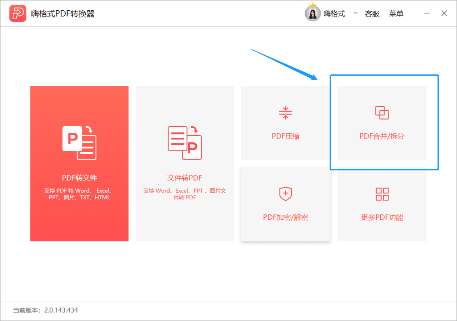Screen dimensions: 457x321
Task: Open PDF合并/拆分 text label
Action: 382,136
